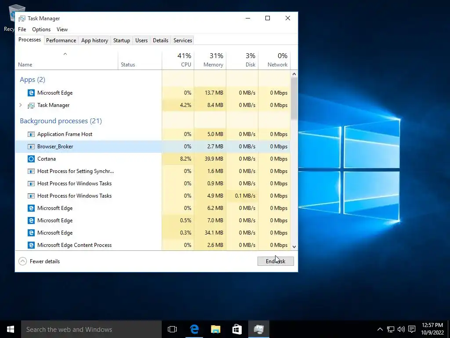Viewport: 450px width, 338px height.
Task: Click the process list scrollbar thumb
Action: click(294, 99)
